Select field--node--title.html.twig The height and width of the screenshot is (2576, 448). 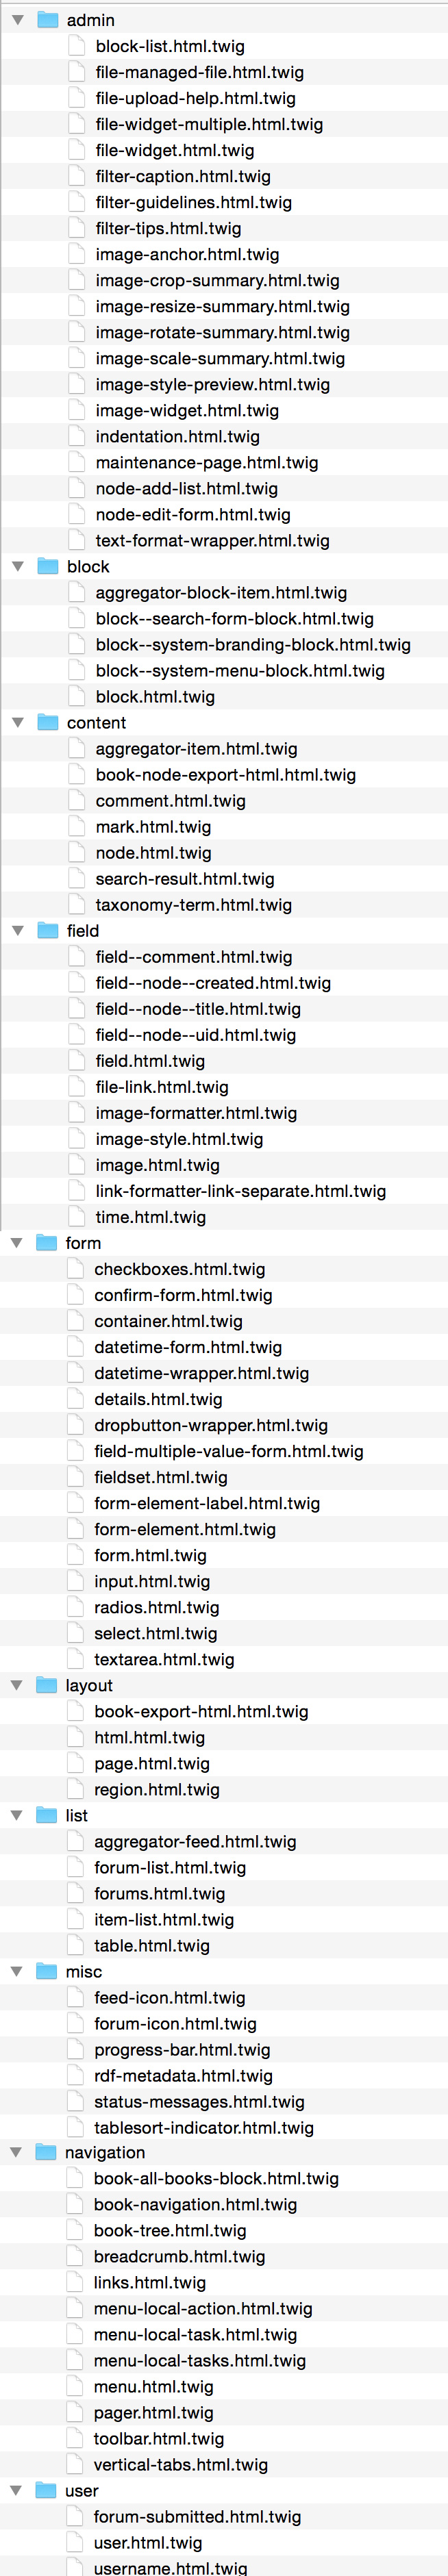(x=198, y=1008)
